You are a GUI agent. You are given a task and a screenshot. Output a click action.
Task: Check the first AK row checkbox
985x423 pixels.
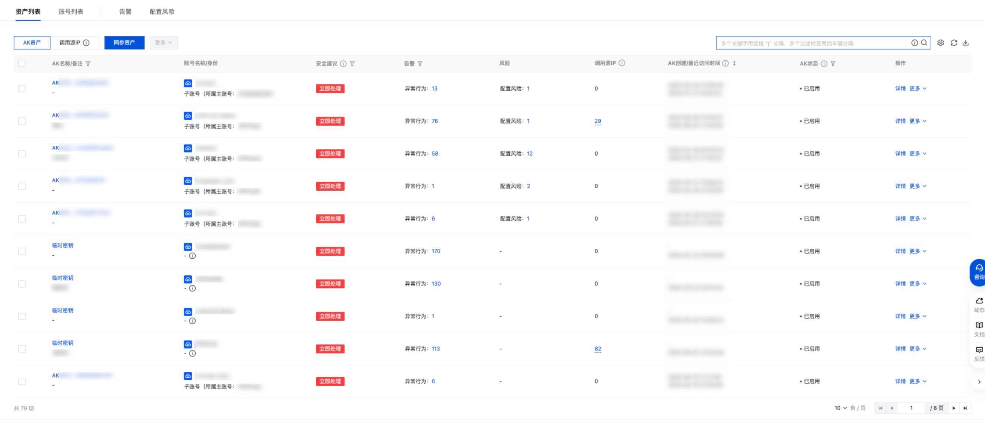22,88
